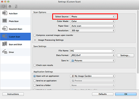Click the OK button

[x=126, y=94]
